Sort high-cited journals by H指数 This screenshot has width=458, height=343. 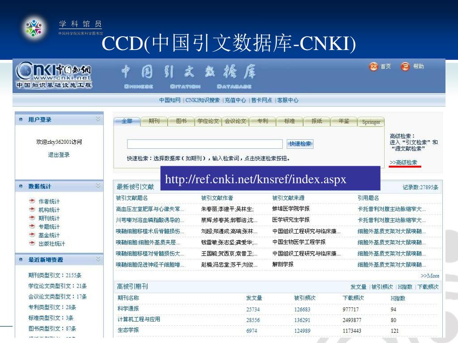tap(405, 287)
